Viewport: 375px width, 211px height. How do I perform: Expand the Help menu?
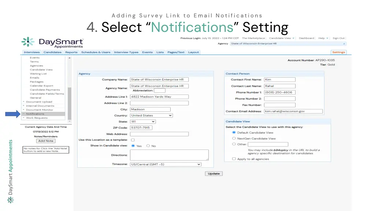[x=323, y=38]
